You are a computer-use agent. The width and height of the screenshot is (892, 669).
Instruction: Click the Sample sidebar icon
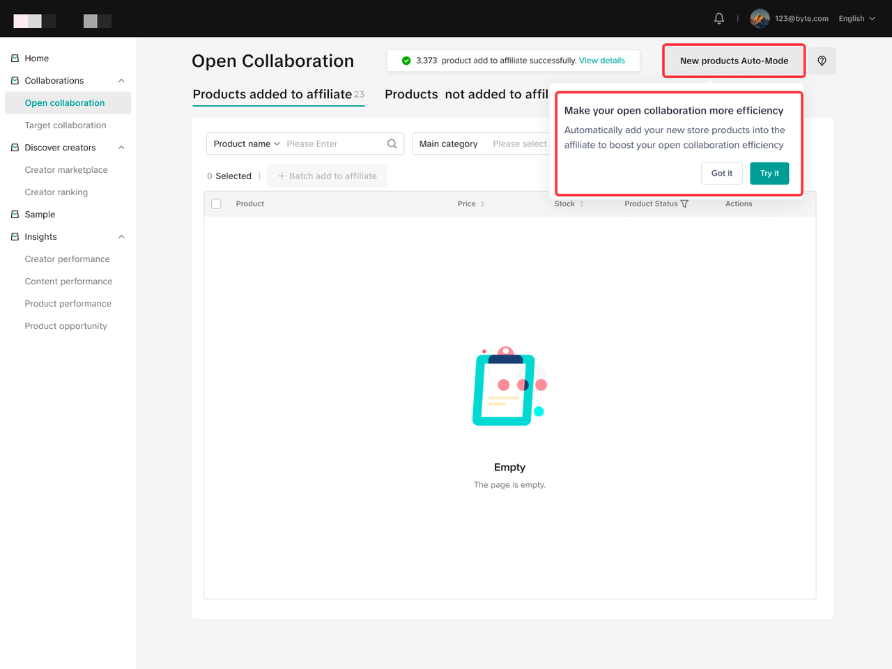click(x=15, y=215)
